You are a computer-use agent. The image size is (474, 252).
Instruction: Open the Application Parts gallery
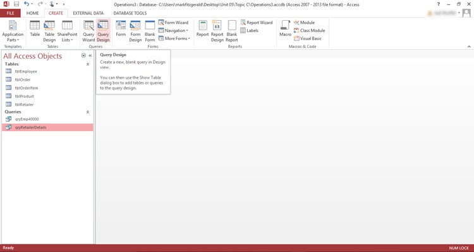(x=13, y=31)
